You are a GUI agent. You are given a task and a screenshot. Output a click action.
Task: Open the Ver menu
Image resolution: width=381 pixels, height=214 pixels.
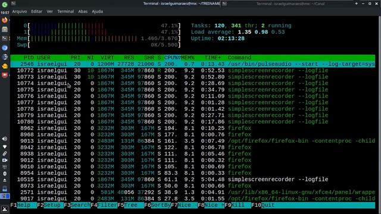[x=50, y=11]
